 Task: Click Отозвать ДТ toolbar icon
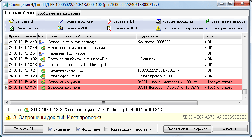(x=109, y=22)
